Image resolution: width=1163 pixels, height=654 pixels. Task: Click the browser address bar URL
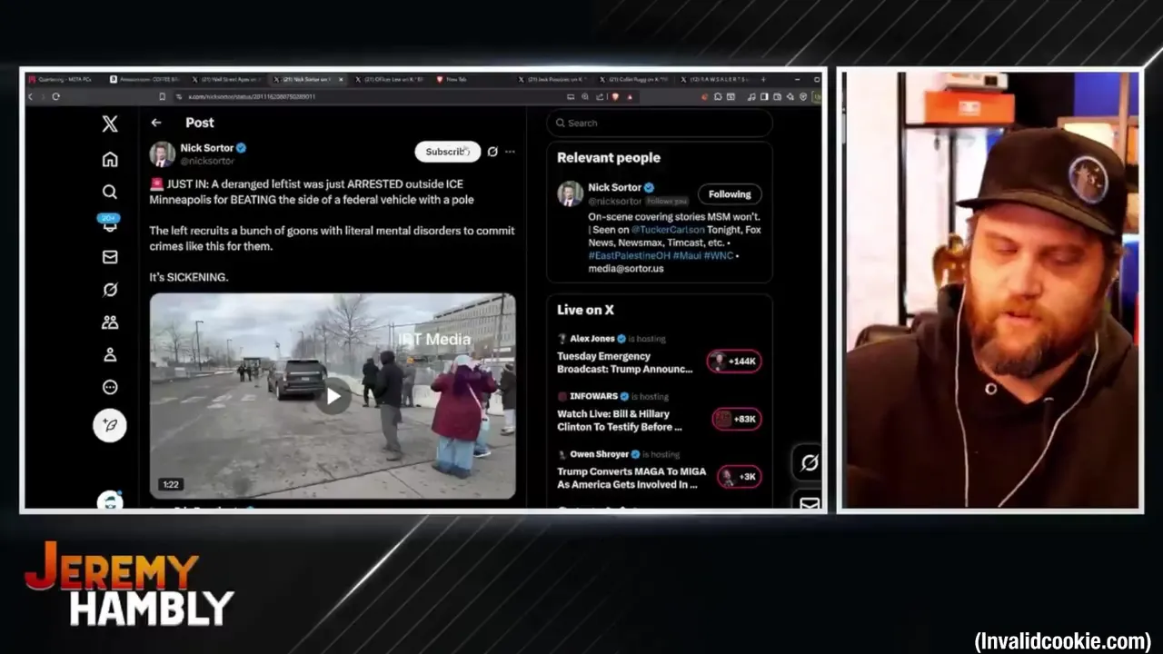point(252,96)
